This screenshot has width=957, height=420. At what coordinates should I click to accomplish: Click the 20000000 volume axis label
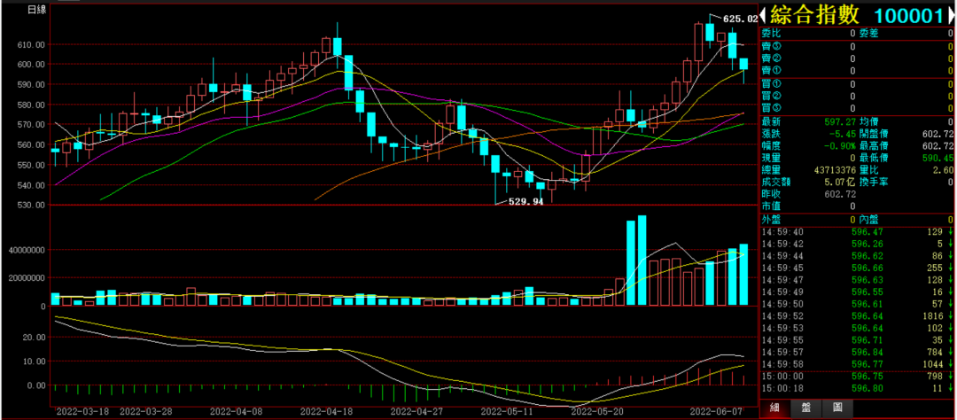tap(27, 277)
